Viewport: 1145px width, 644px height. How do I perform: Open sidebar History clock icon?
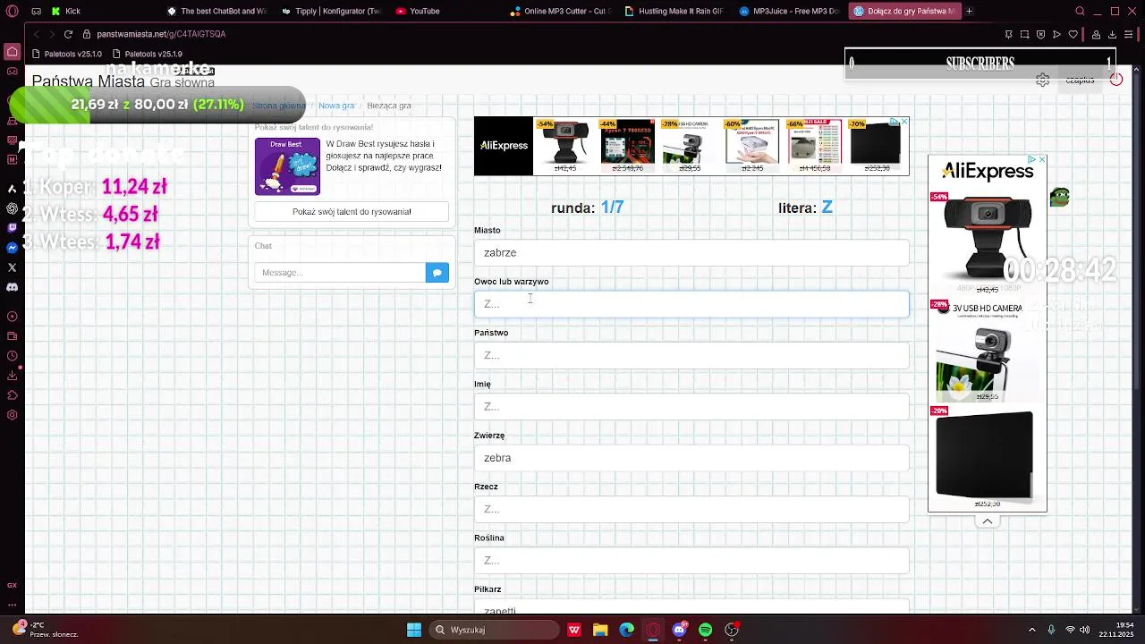[x=13, y=356]
